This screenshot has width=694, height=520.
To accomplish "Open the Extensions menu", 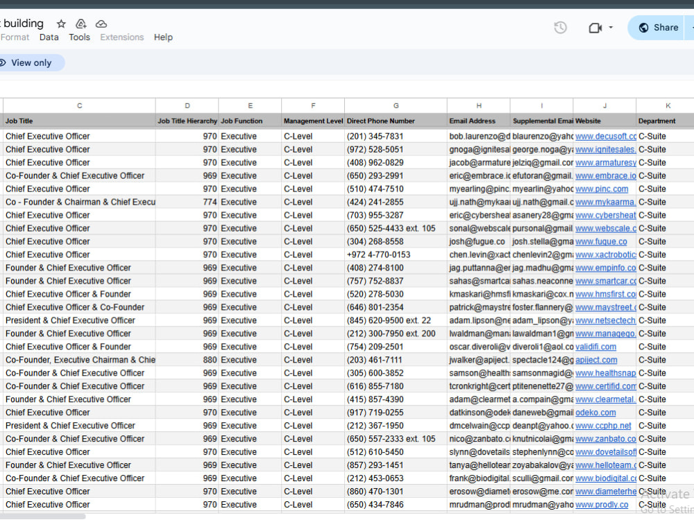I will coord(121,37).
